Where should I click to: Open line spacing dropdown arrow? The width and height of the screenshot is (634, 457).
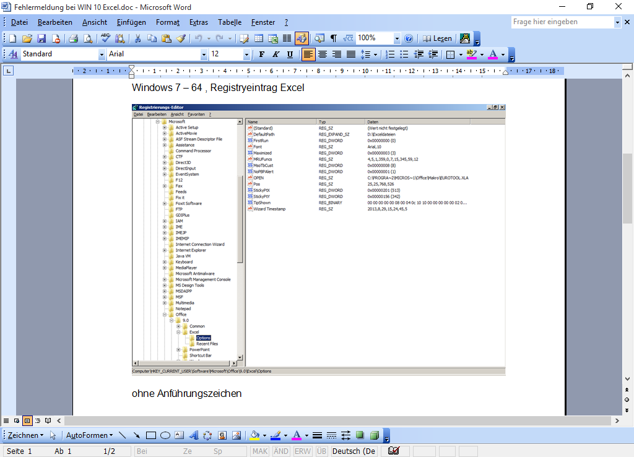coord(376,54)
